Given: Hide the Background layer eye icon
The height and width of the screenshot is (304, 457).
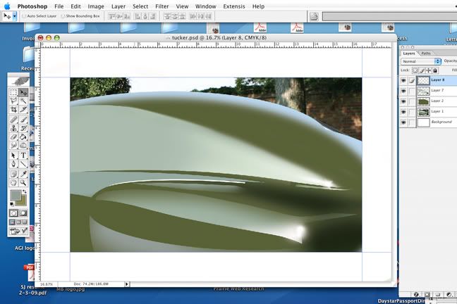Looking at the screenshot, I should tap(403, 122).
